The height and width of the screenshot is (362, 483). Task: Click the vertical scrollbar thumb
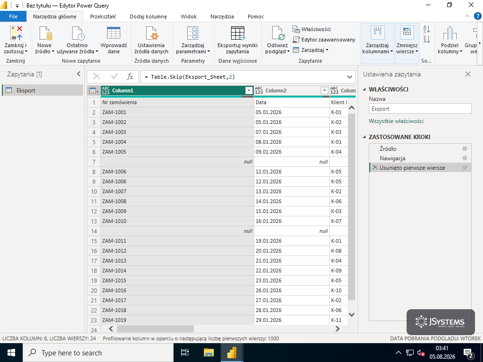coord(351,207)
